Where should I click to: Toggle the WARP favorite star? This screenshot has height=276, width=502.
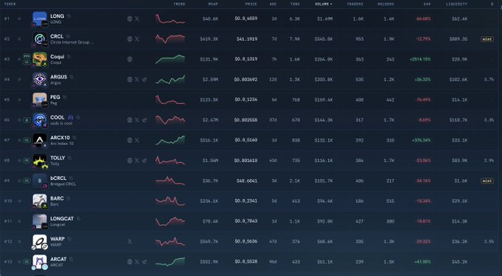click(x=19, y=241)
